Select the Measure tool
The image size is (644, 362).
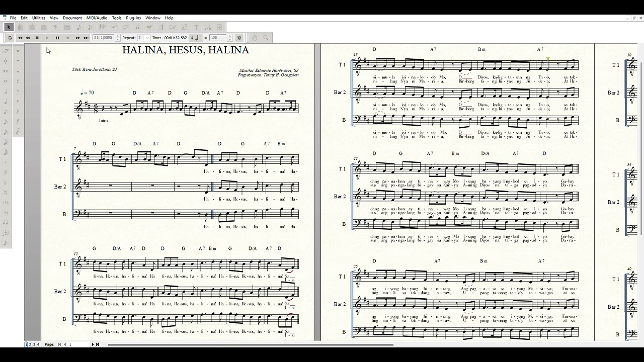coord(67,27)
